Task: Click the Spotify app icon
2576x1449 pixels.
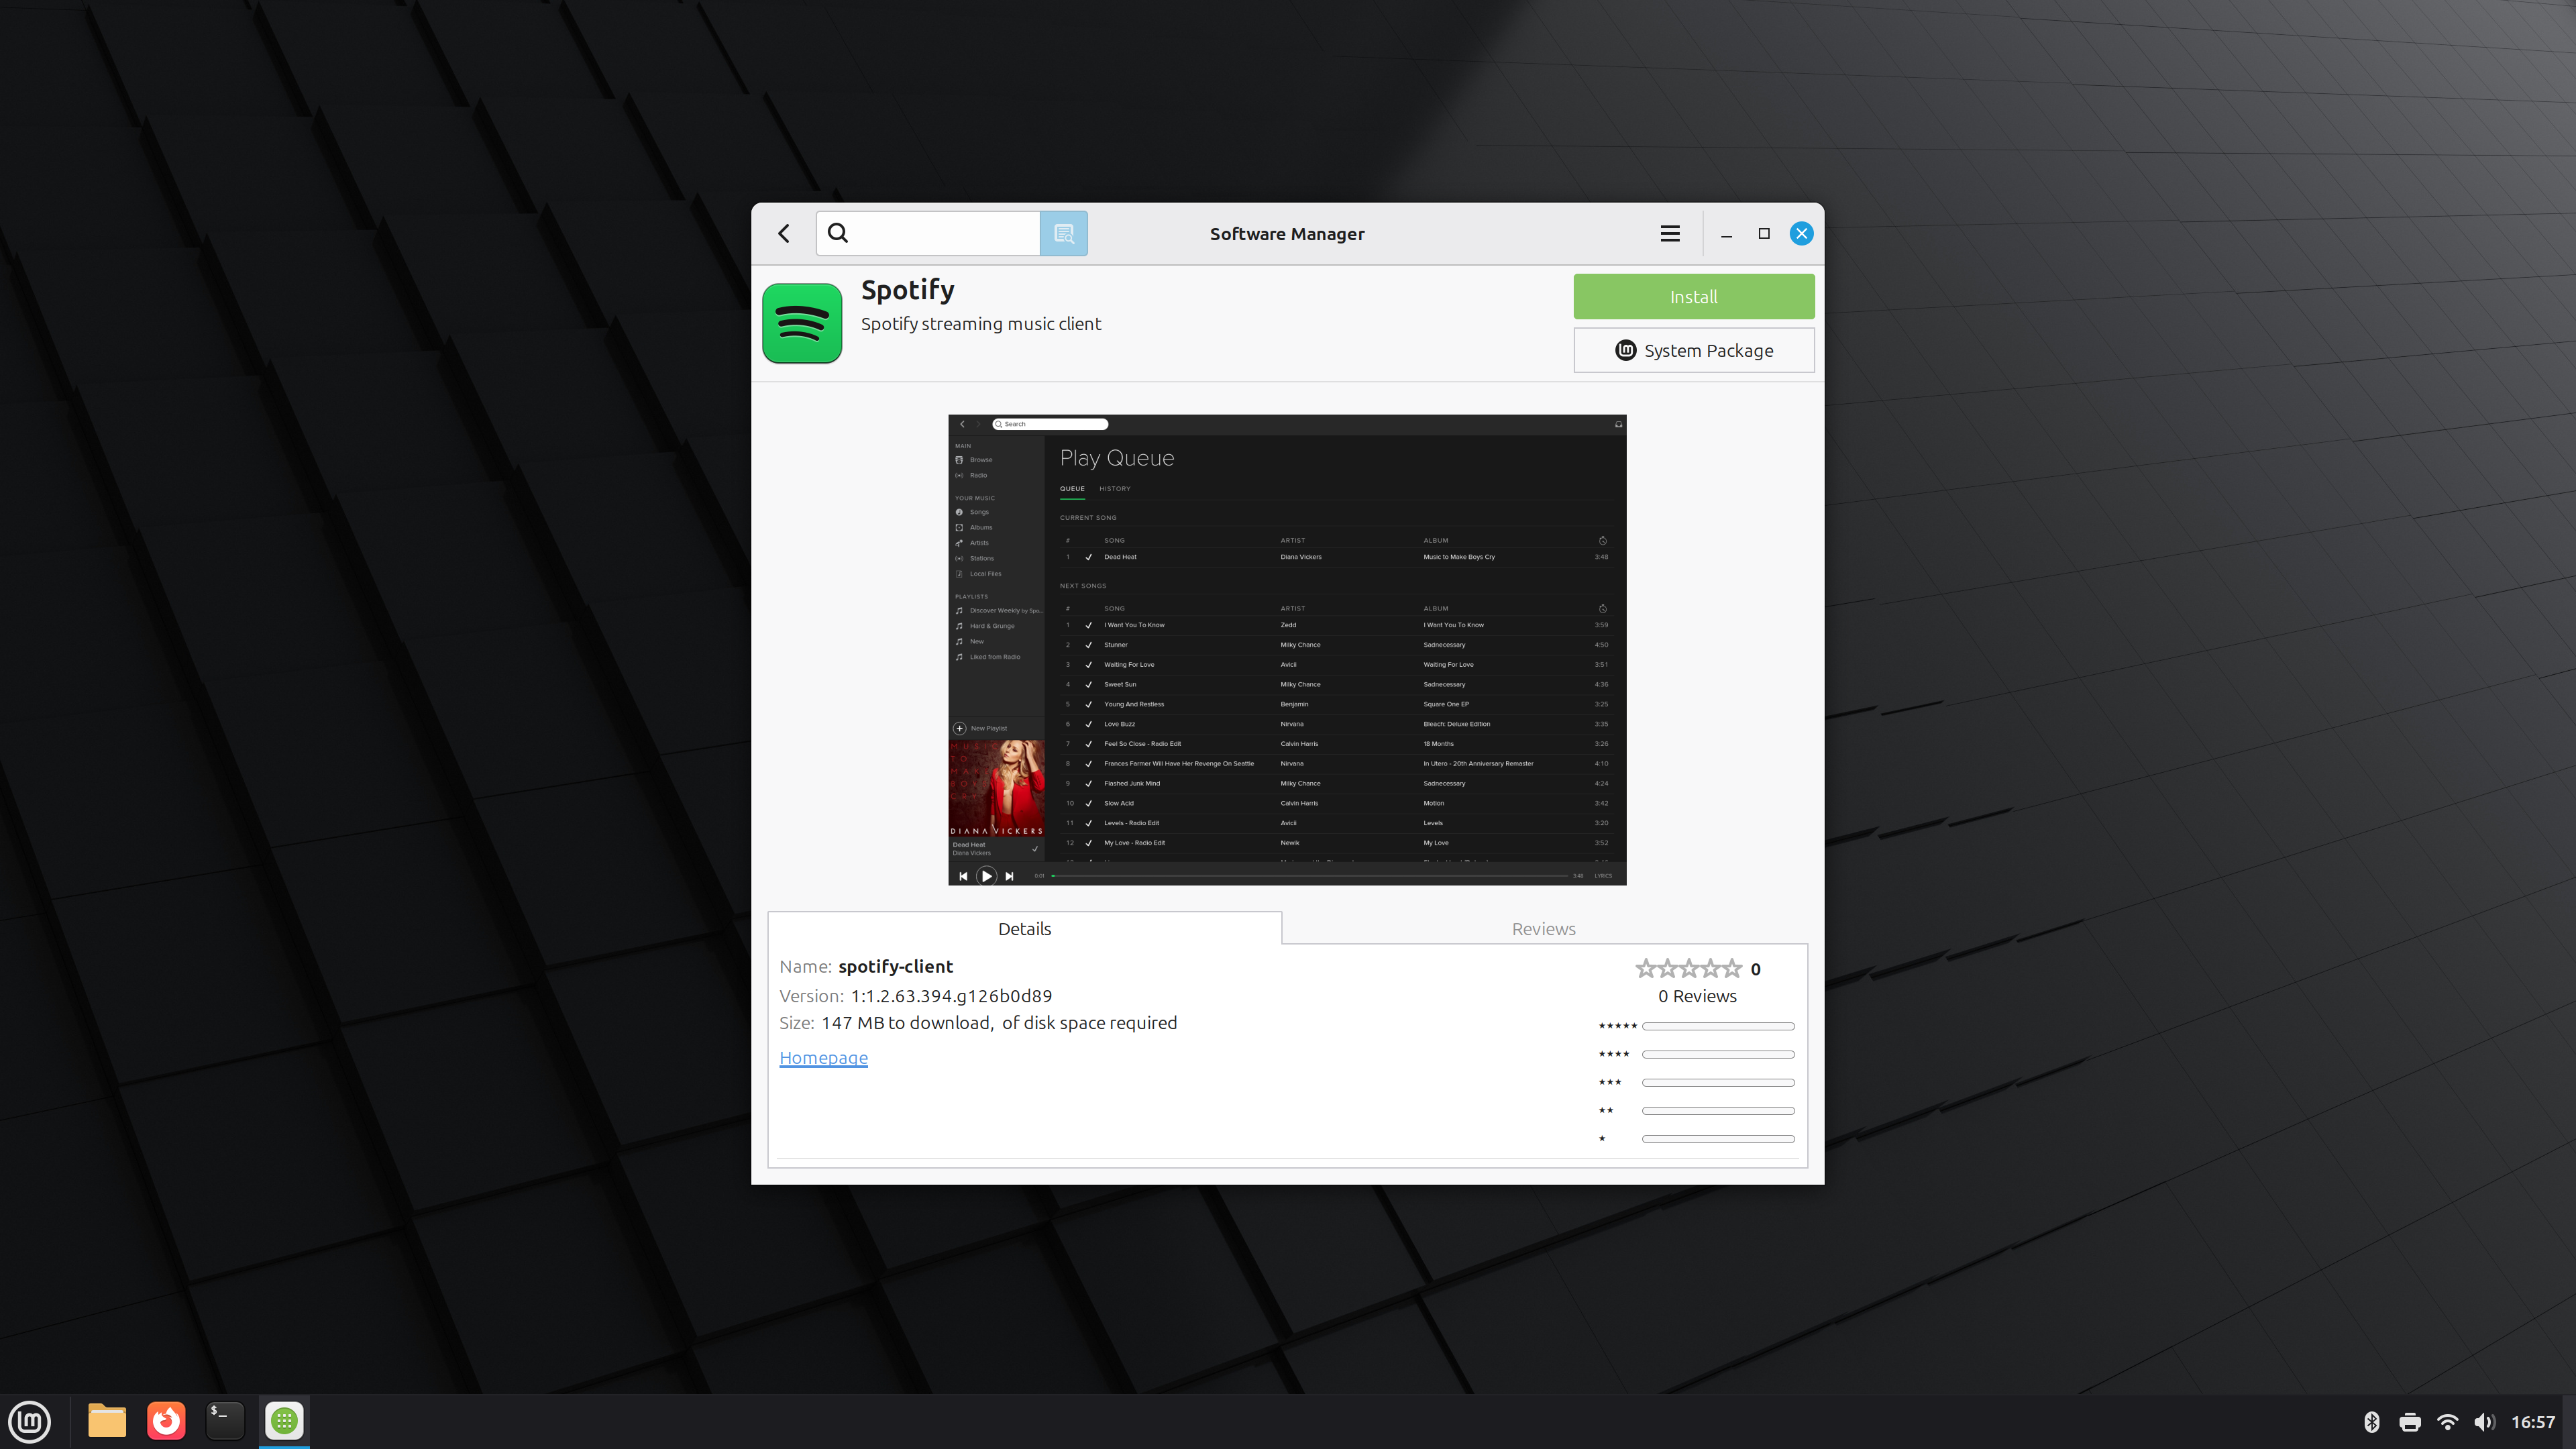Action: (802, 323)
